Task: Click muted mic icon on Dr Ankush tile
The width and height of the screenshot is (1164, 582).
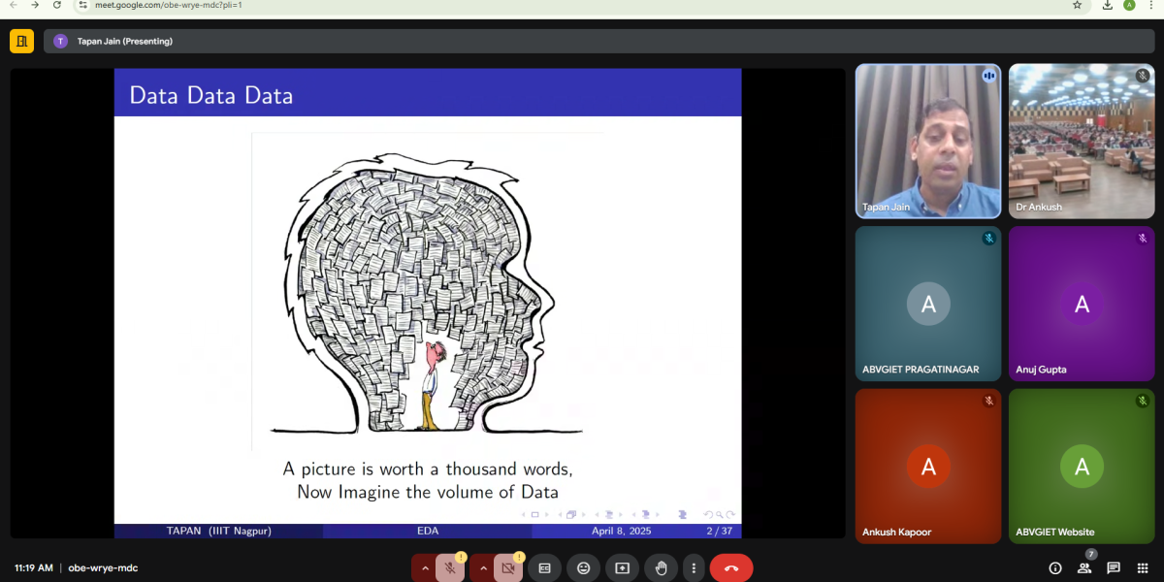Action: coord(1142,76)
